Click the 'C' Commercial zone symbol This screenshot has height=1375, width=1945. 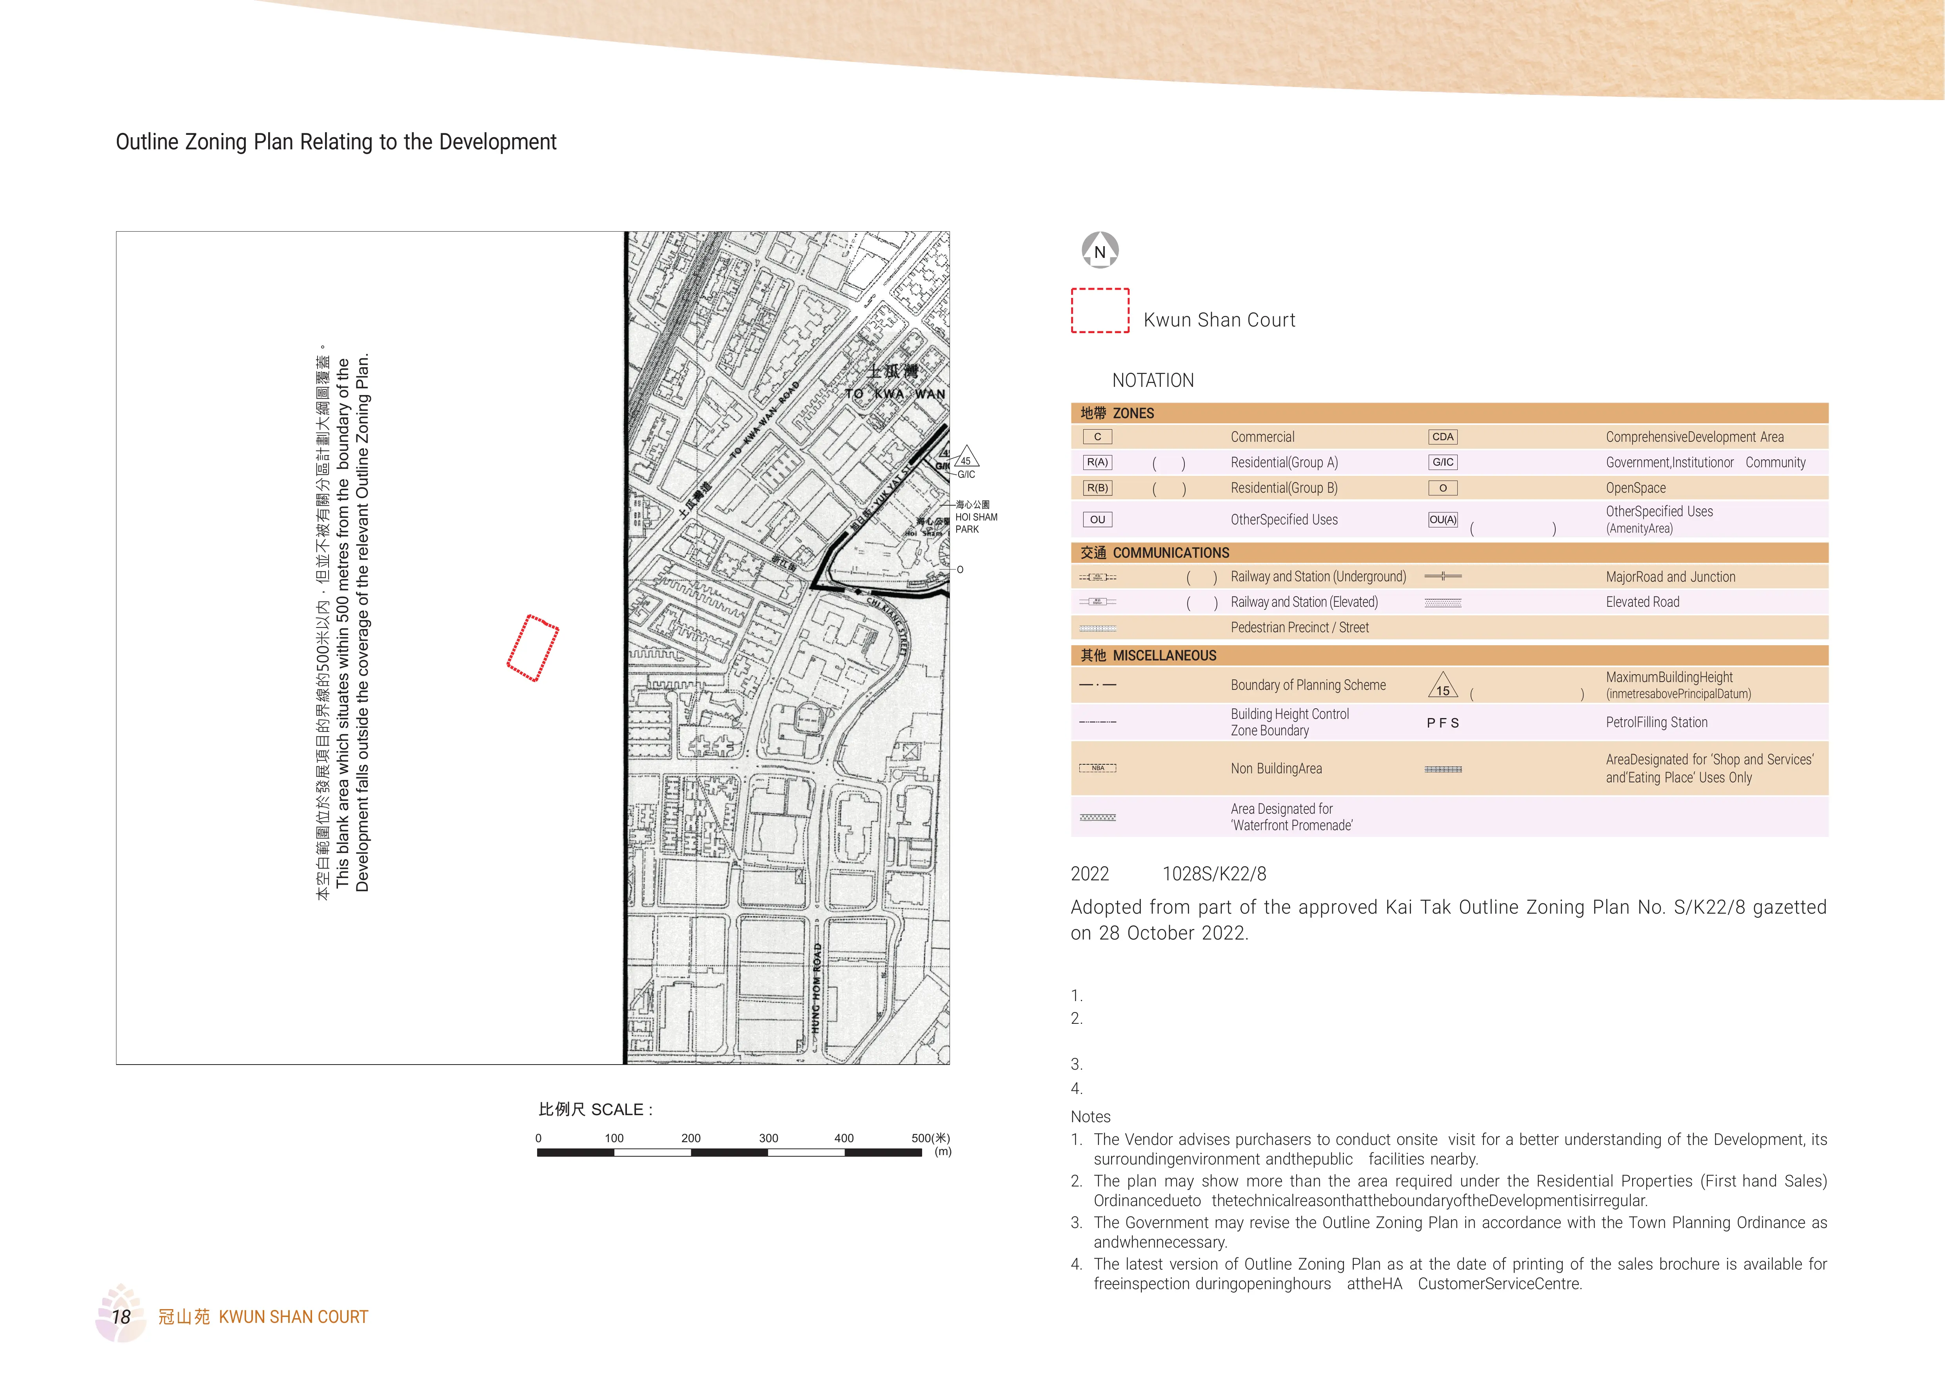1097,437
